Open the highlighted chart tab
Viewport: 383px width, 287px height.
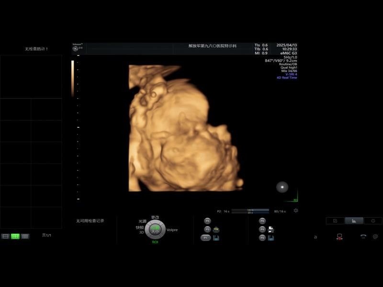coord(354,221)
